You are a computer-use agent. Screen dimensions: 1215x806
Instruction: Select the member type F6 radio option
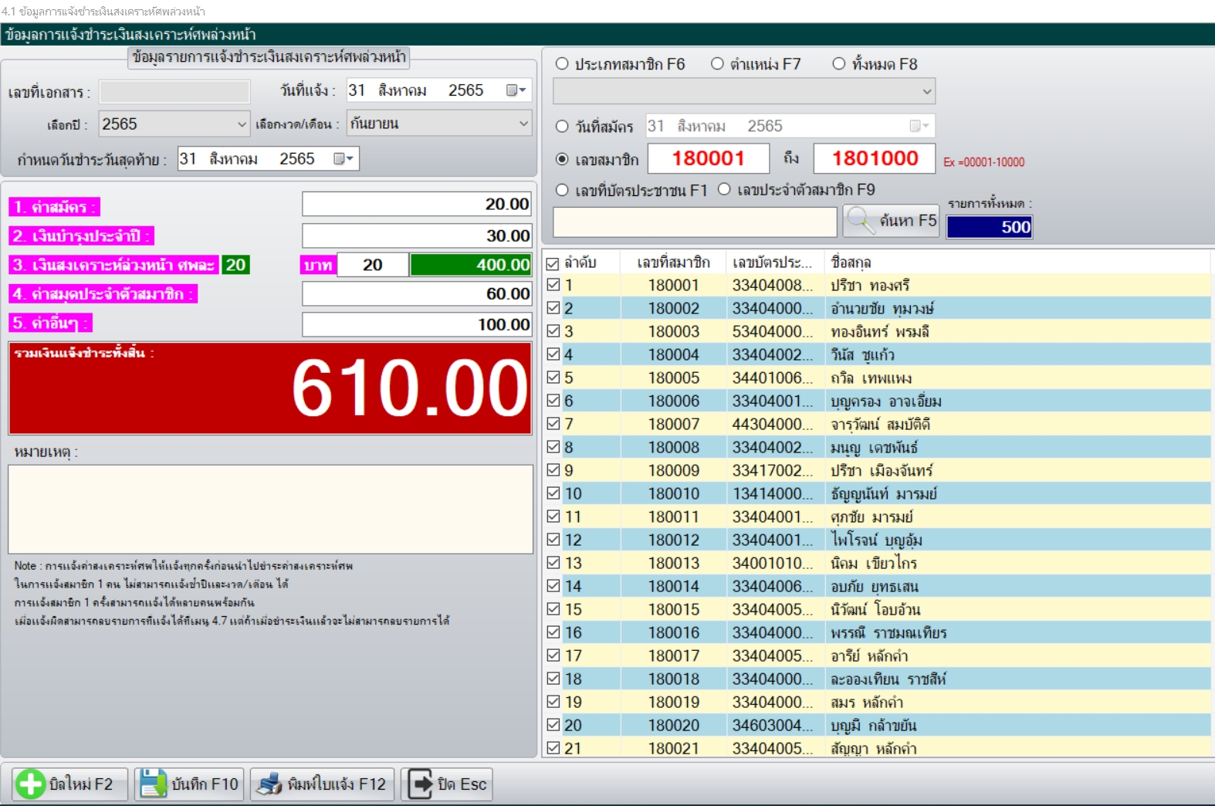pos(562,64)
